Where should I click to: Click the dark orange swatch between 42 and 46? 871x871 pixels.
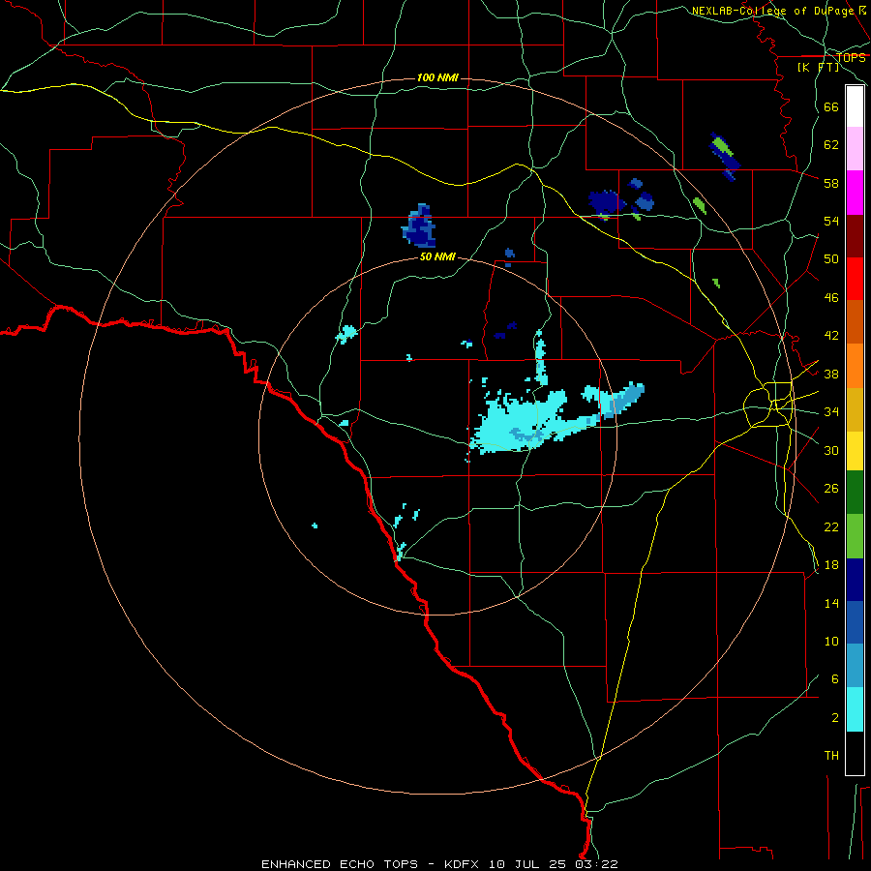click(x=855, y=321)
